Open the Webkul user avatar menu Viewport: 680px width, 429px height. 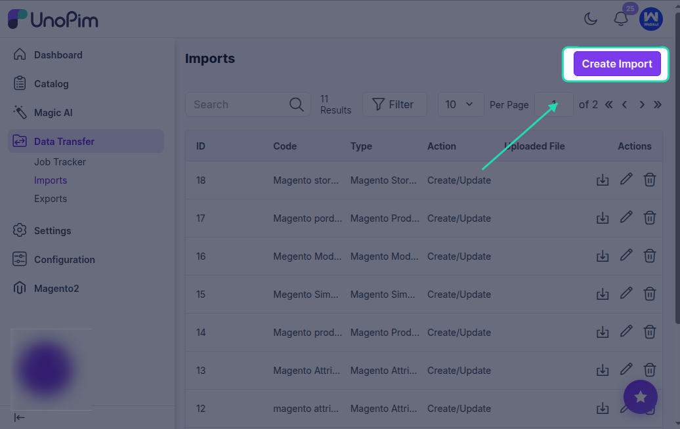650,18
